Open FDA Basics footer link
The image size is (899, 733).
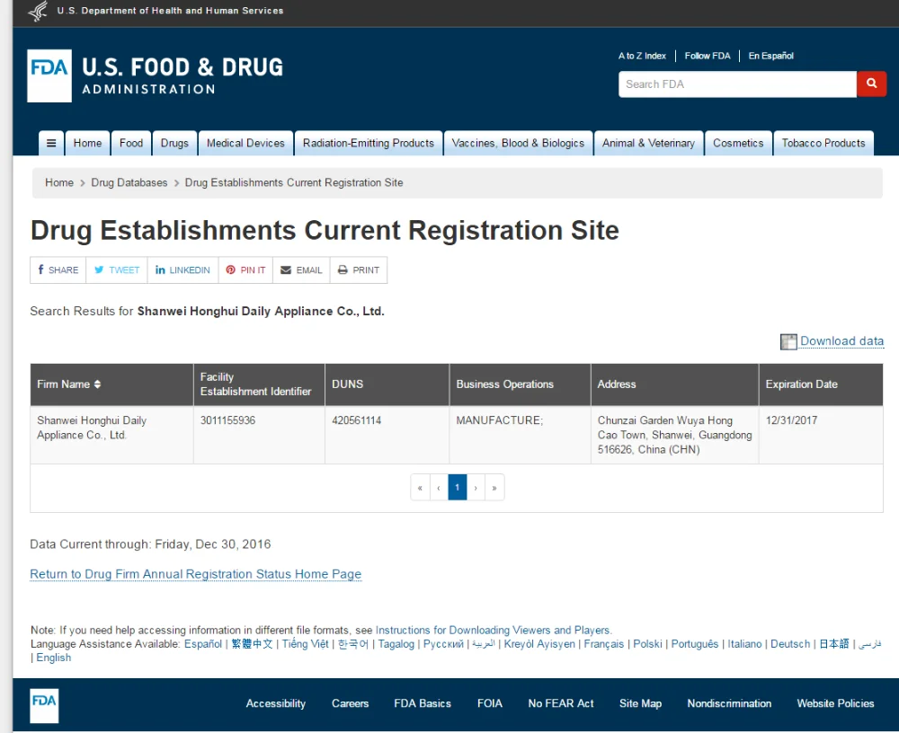423,703
